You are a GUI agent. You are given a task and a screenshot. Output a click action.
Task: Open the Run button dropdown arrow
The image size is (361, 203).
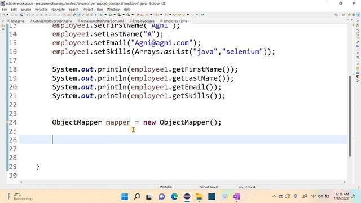click(x=115, y=15)
